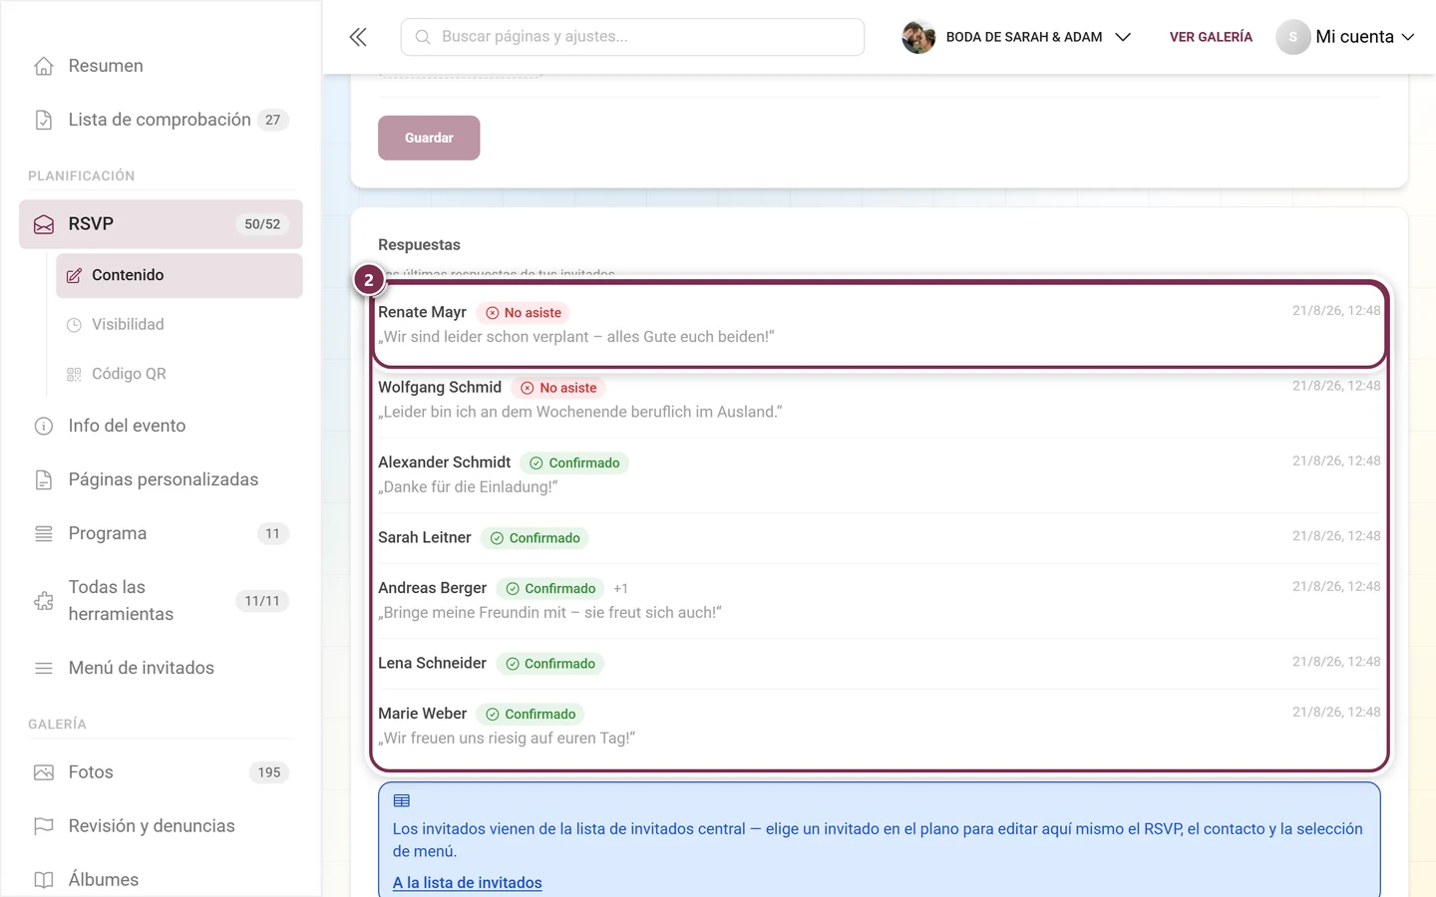Open the Ver Galería link
This screenshot has width=1436, height=897.
1211,37
